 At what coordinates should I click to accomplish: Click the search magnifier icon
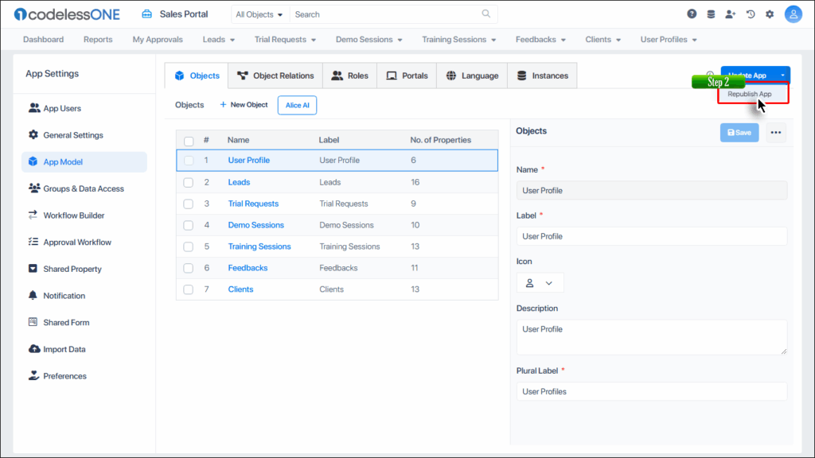(x=486, y=14)
